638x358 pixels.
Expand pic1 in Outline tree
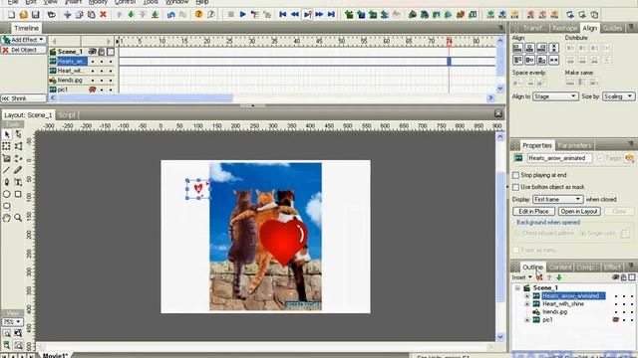tap(527, 320)
